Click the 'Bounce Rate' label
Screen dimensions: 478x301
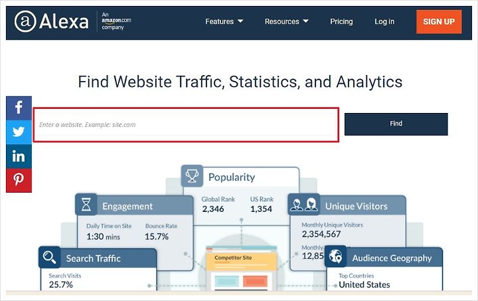tap(161, 226)
